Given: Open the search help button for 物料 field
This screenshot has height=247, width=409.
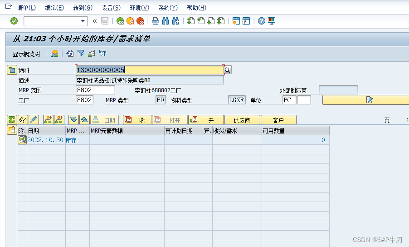Looking at the screenshot, I should click(228, 70).
